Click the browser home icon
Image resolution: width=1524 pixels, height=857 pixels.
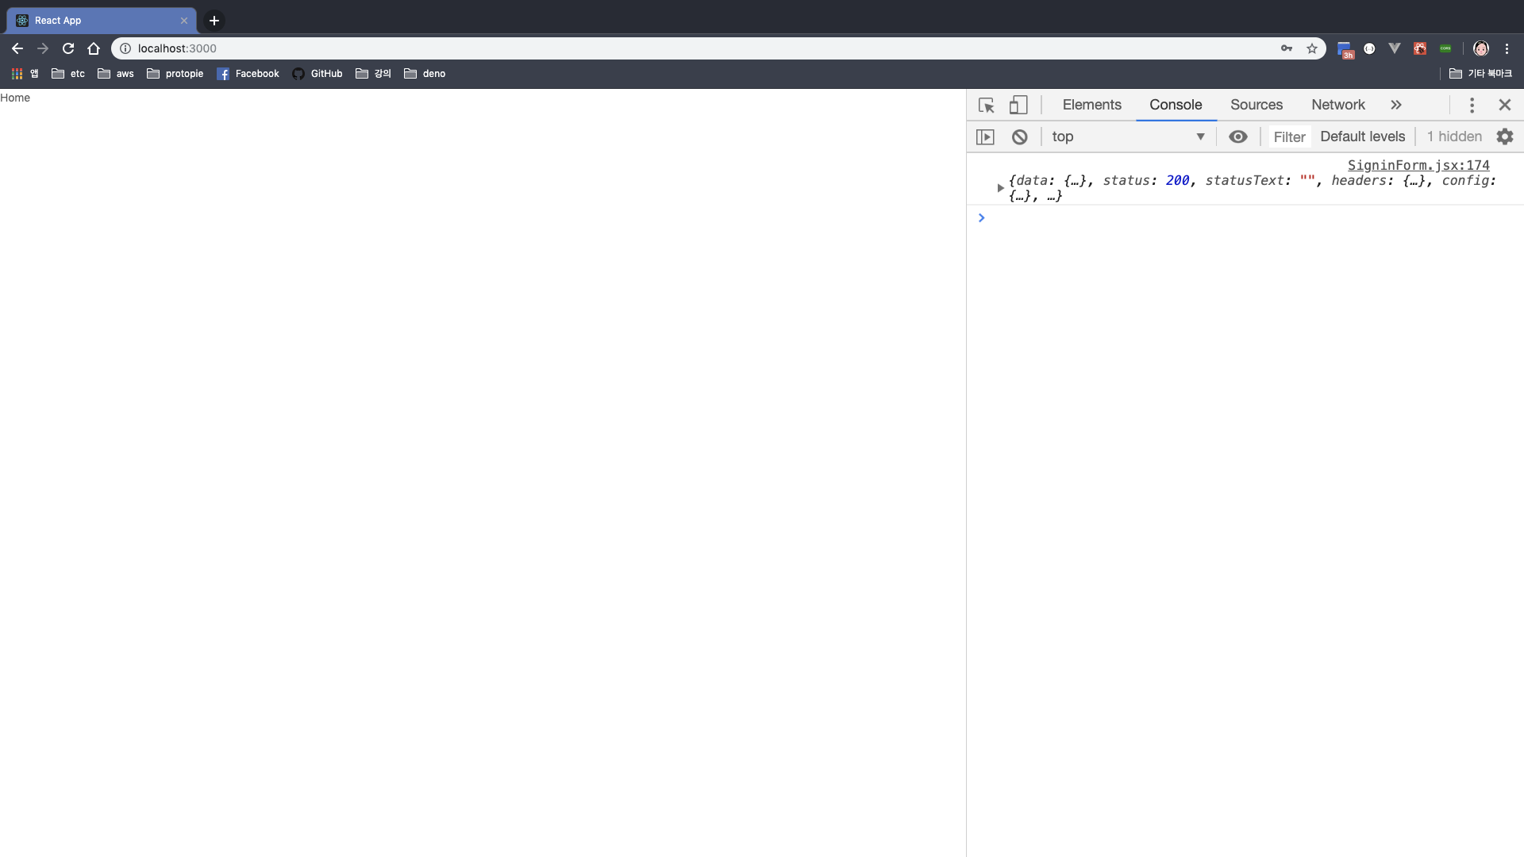[94, 48]
